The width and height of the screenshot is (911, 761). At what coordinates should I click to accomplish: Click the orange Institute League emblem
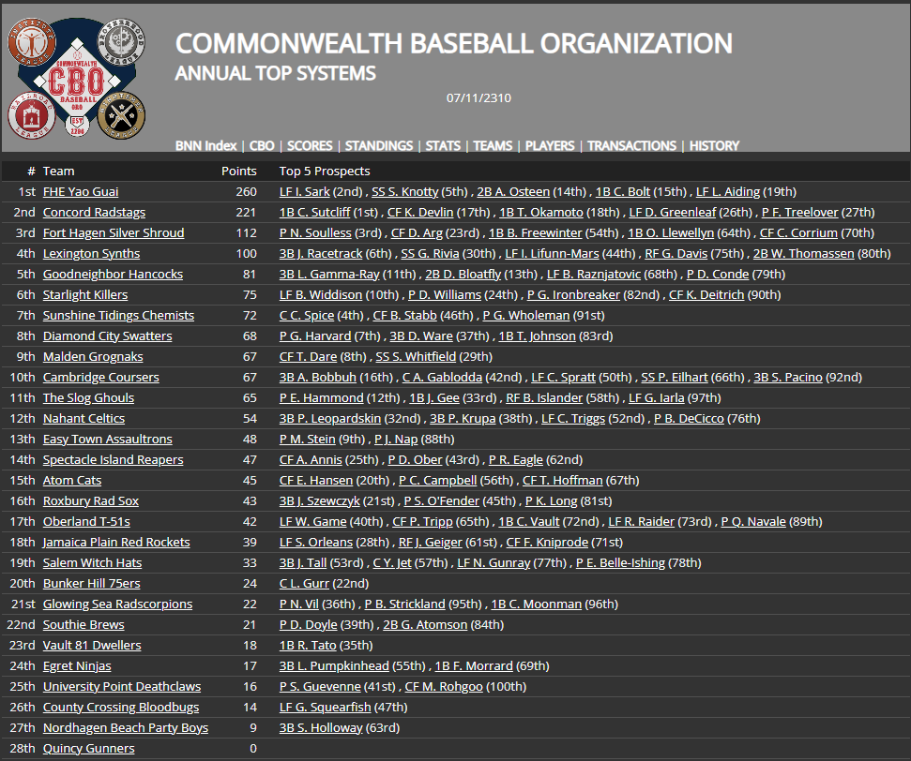(x=34, y=42)
